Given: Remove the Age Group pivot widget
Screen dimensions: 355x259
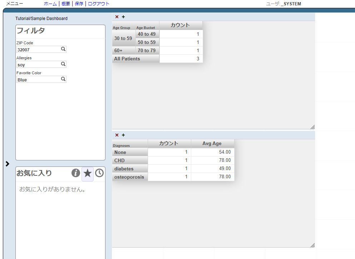Looking at the screenshot, I should pyautogui.click(x=117, y=17).
